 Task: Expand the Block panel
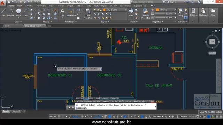click(x=134, y=22)
